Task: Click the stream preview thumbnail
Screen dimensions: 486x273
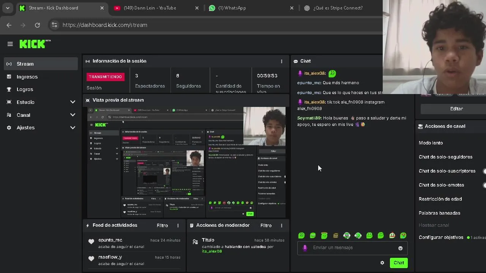Action: (186, 162)
